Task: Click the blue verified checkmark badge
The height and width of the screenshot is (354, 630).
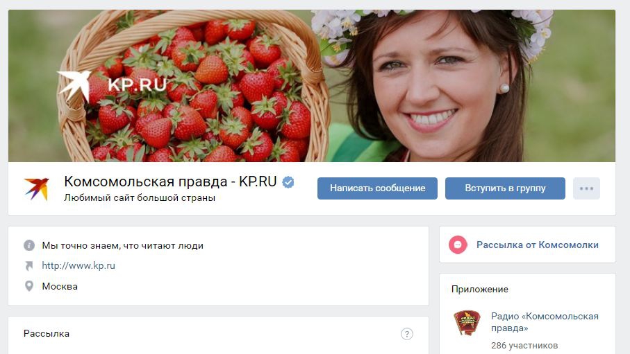Action: point(288,182)
